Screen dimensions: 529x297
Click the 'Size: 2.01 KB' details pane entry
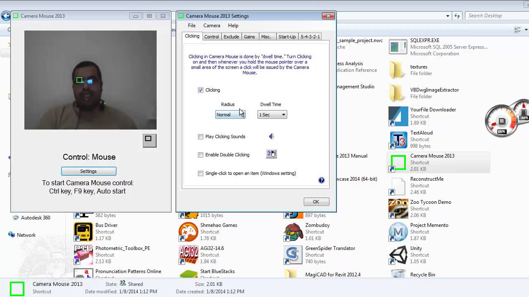tap(209, 284)
